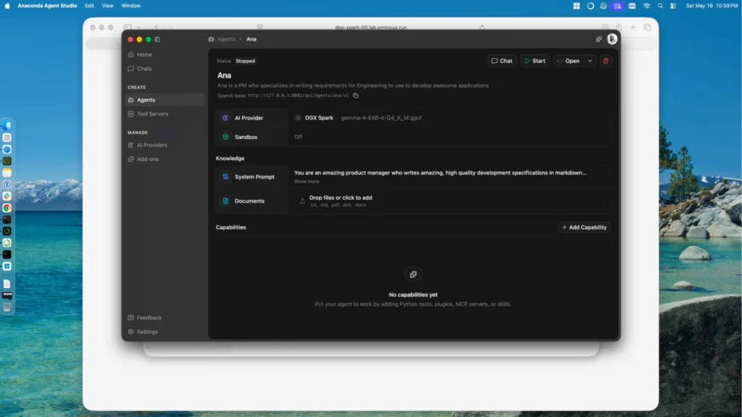The image size is (742, 417).
Task: Click Safari's back arrow
Action: [x=157, y=28]
